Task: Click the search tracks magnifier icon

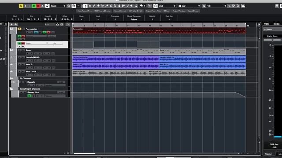Action: (x=67, y=25)
